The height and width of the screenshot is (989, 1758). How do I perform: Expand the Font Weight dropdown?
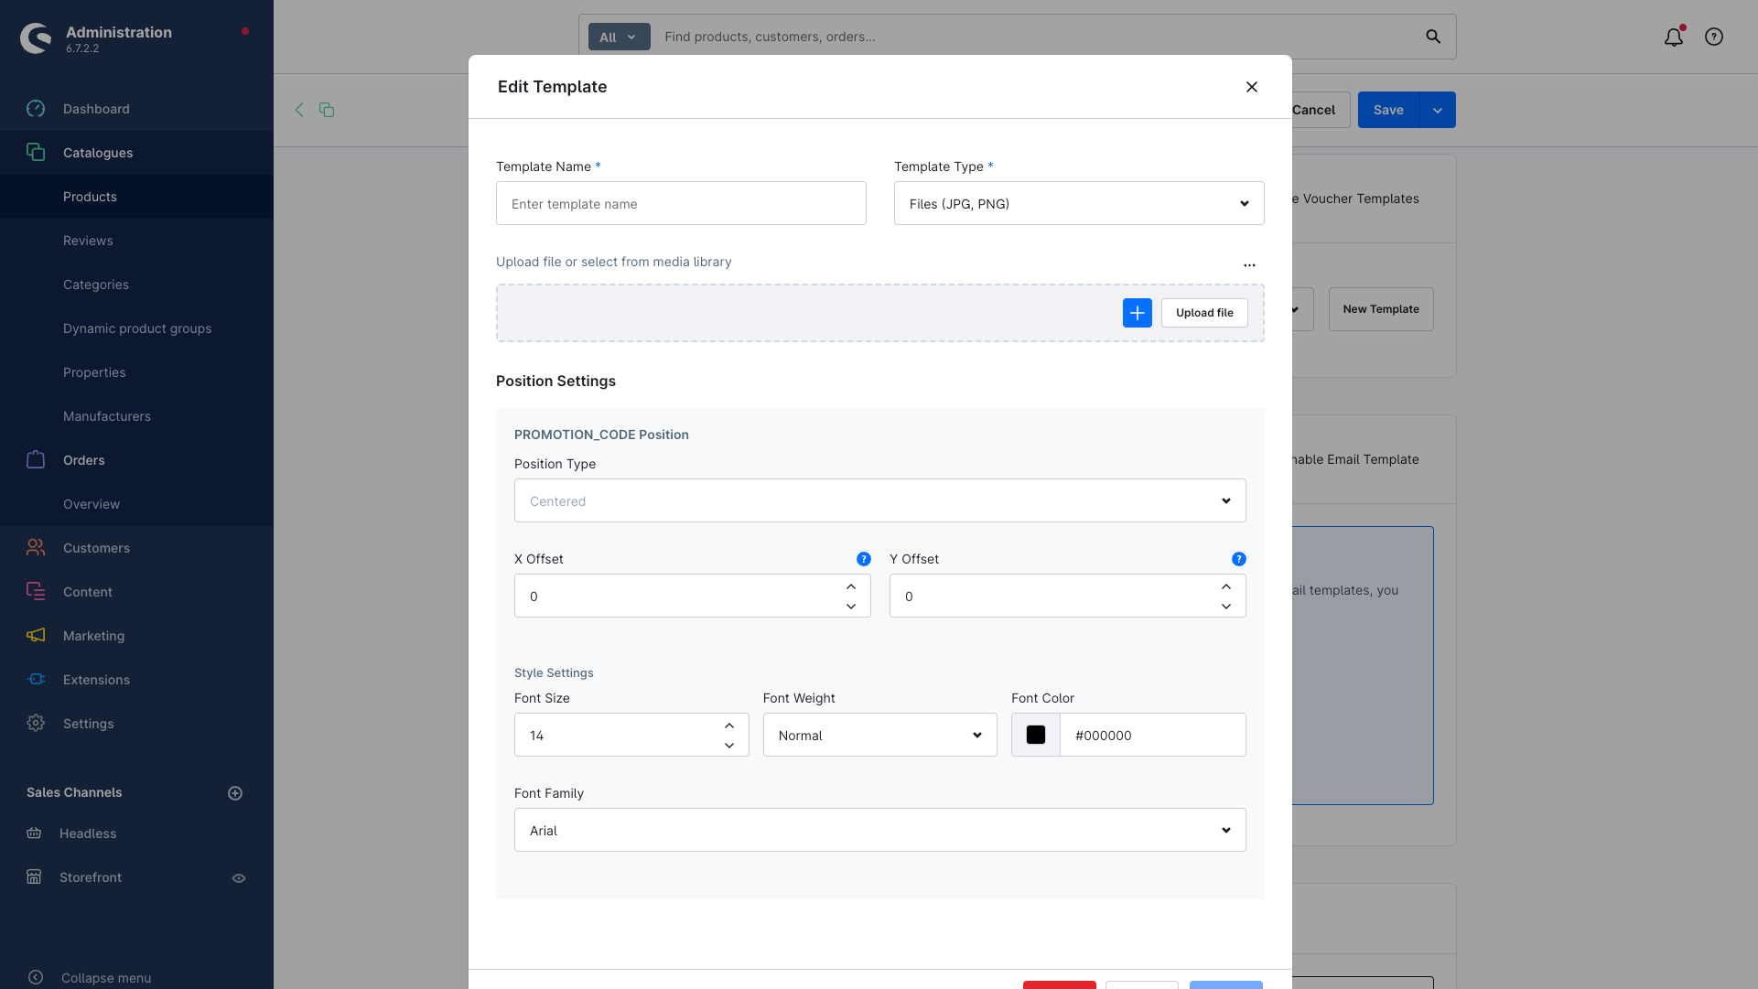point(879,735)
